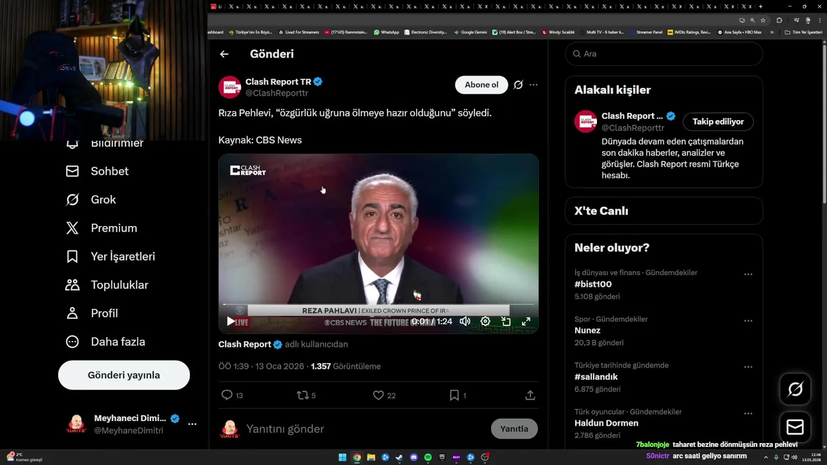Image resolution: width=827 pixels, height=465 pixels.
Task: Share the post using the share icon
Action: point(530,395)
